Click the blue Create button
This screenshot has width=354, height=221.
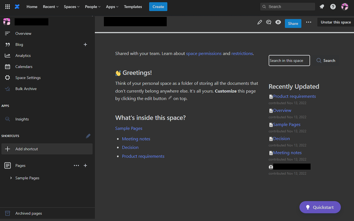click(158, 7)
